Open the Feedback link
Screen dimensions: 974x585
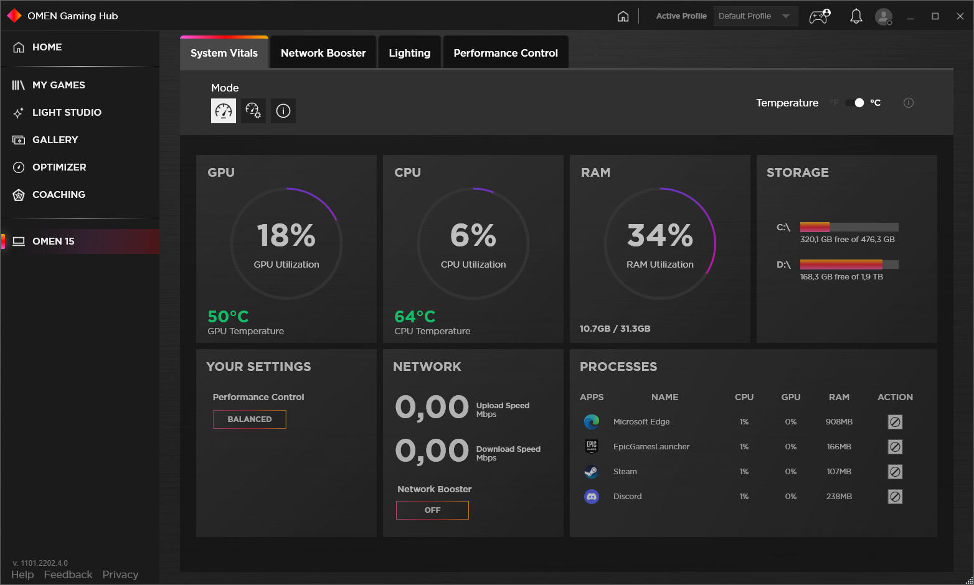[68, 574]
